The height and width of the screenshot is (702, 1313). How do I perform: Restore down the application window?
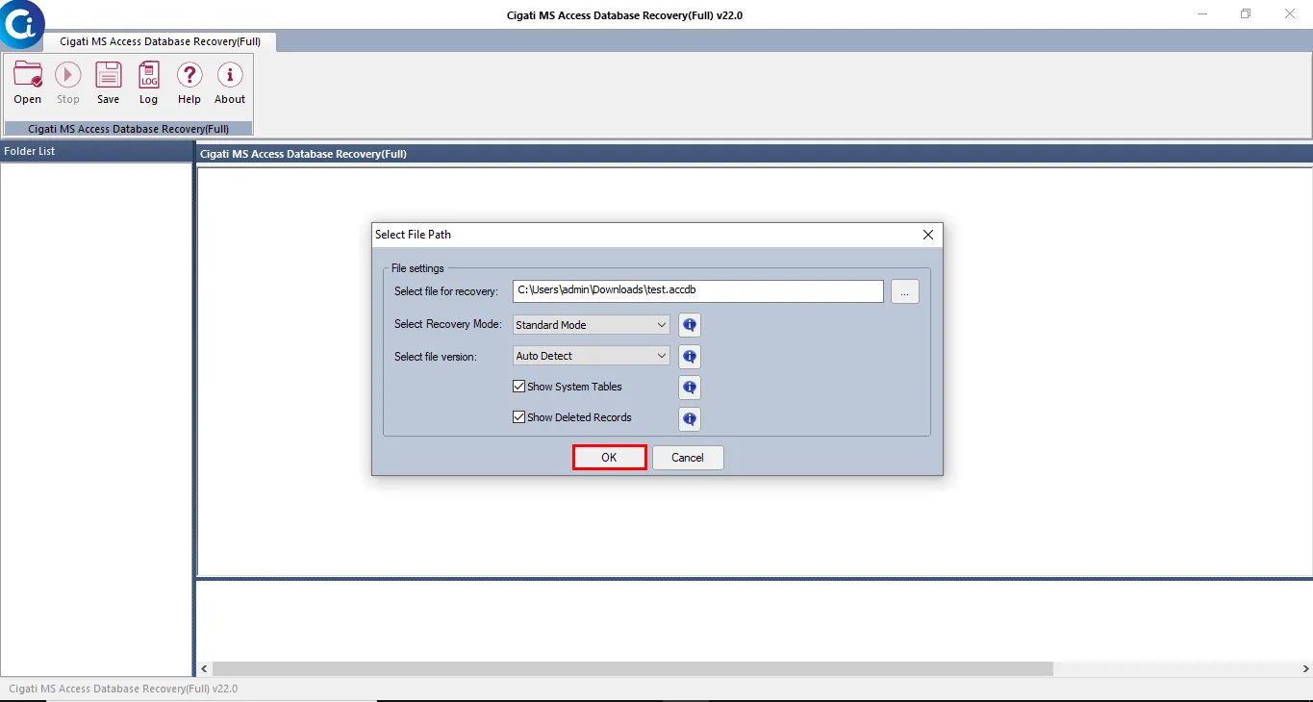pos(1246,13)
